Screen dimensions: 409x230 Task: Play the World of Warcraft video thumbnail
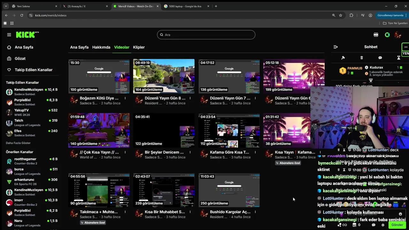pyautogui.click(x=99, y=130)
